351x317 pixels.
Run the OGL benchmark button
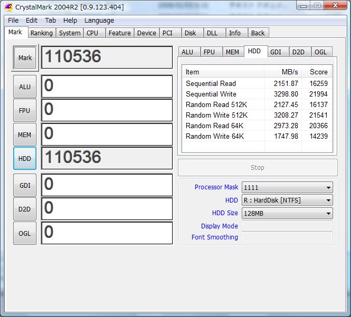click(25, 233)
